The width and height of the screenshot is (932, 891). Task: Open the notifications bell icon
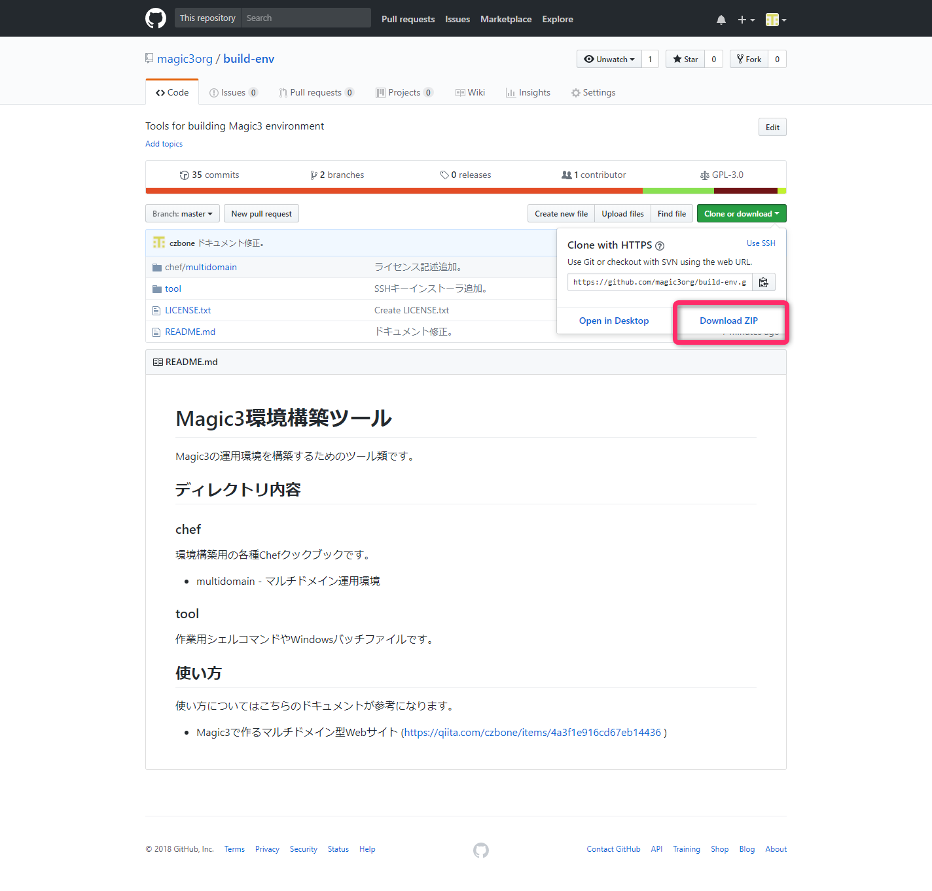pyautogui.click(x=721, y=20)
